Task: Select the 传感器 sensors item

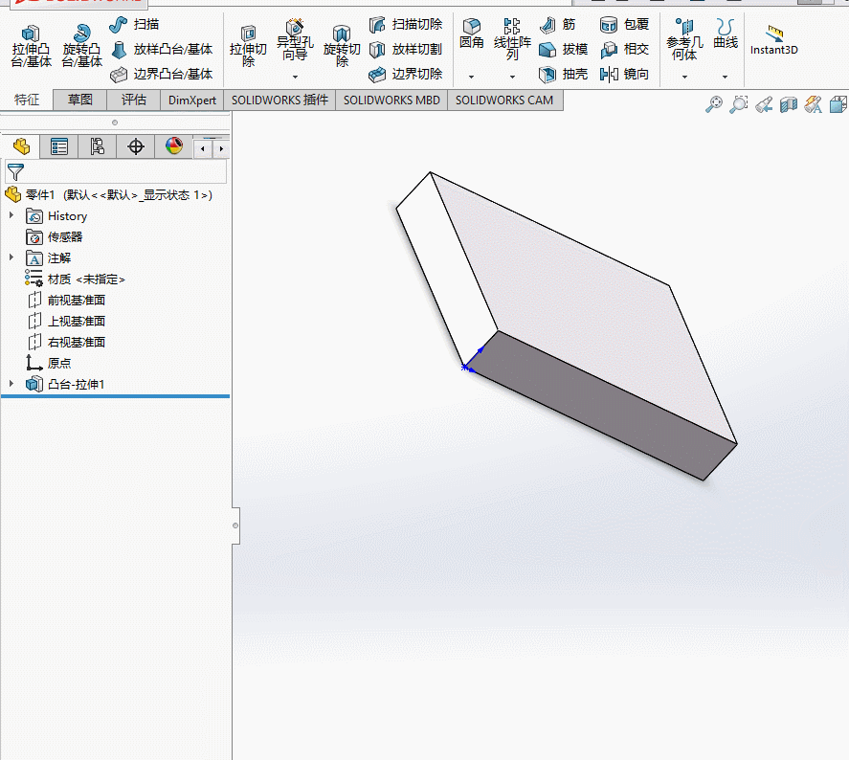Action: pyautogui.click(x=55, y=237)
